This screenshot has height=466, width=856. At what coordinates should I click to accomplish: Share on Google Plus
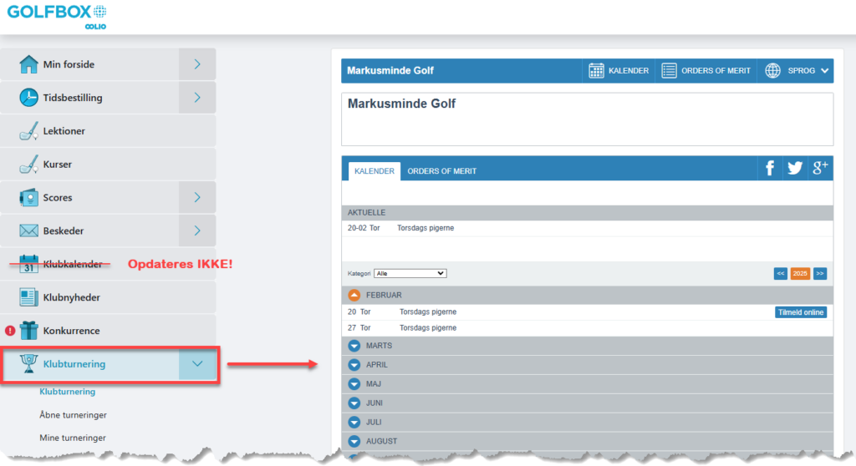(x=820, y=168)
